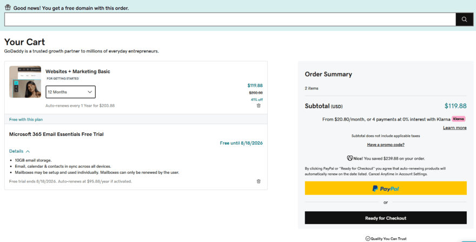This screenshot has height=242, width=476.
Task: Pay with the PayPal button
Action: [x=386, y=188]
